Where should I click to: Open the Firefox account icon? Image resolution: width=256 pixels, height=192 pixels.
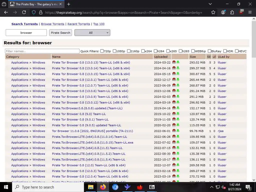click(223, 12)
